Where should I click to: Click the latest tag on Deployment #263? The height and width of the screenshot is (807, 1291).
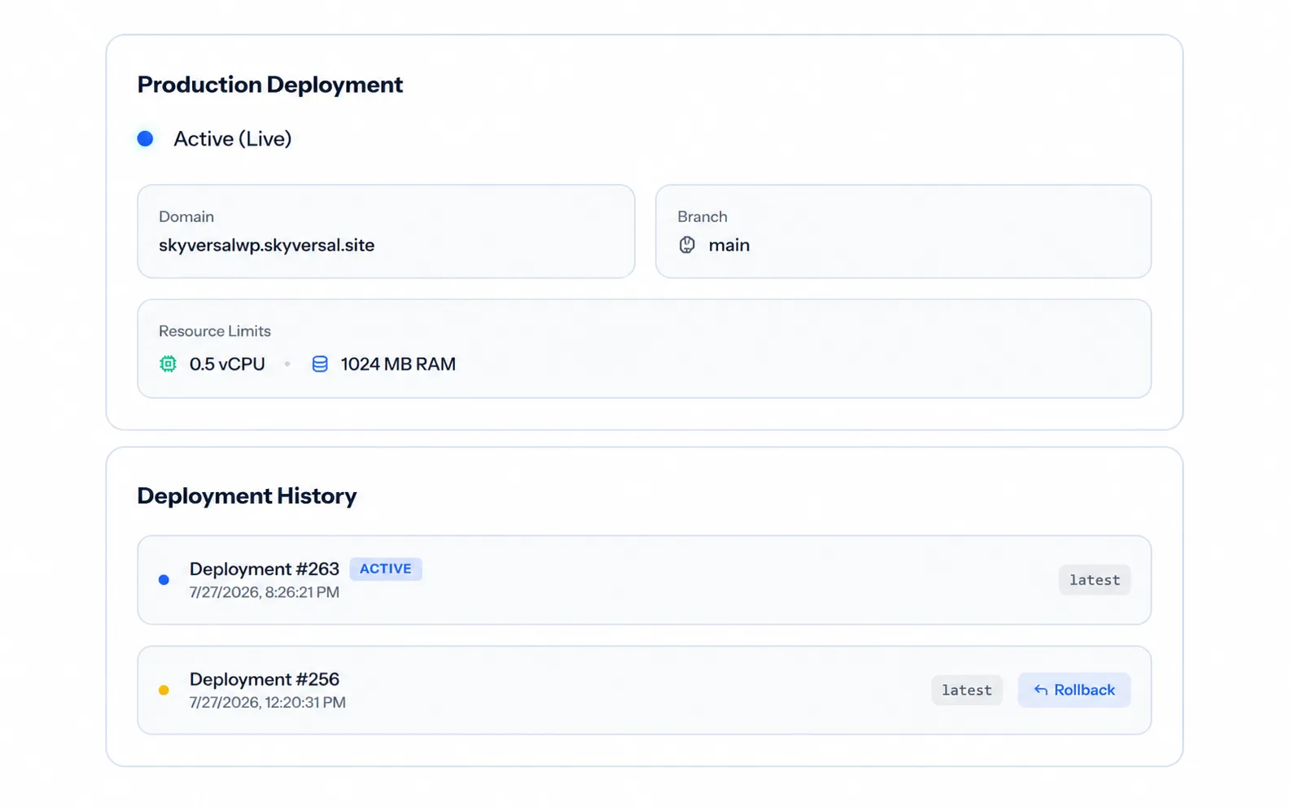pyautogui.click(x=1094, y=580)
